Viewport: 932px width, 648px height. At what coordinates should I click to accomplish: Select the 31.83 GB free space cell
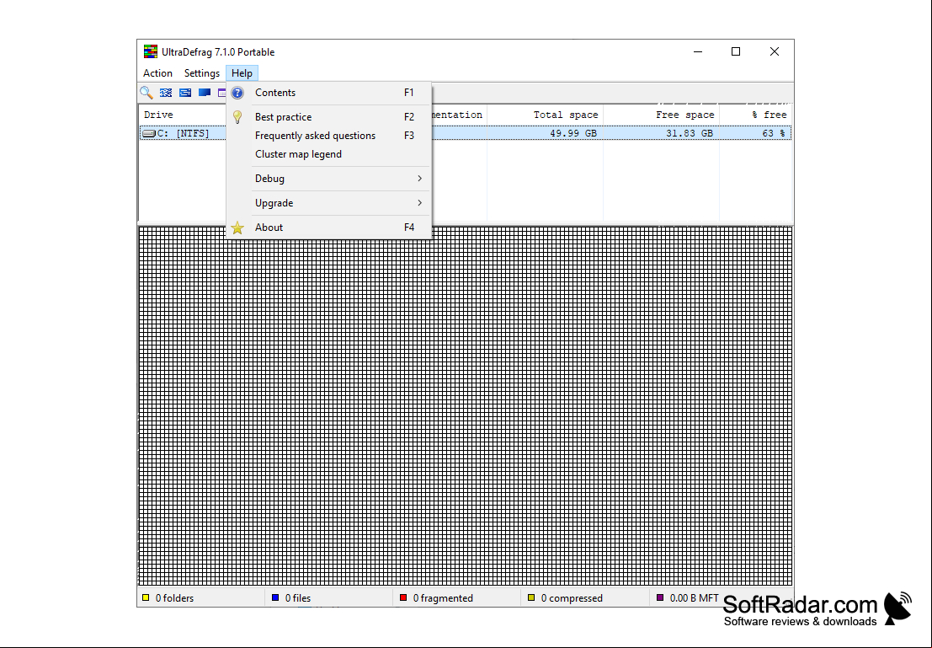point(690,133)
